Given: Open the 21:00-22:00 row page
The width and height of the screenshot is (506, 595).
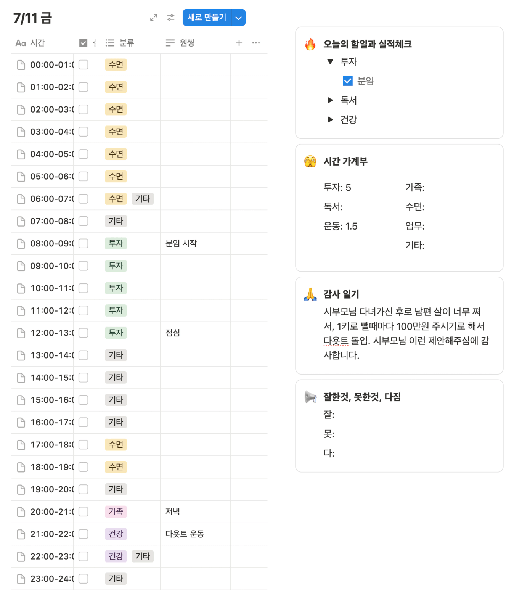Looking at the screenshot, I should (52, 534).
